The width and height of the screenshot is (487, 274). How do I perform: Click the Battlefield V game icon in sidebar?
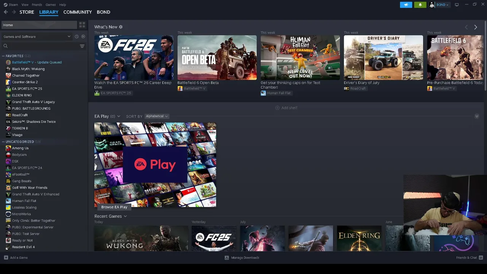tap(8, 62)
